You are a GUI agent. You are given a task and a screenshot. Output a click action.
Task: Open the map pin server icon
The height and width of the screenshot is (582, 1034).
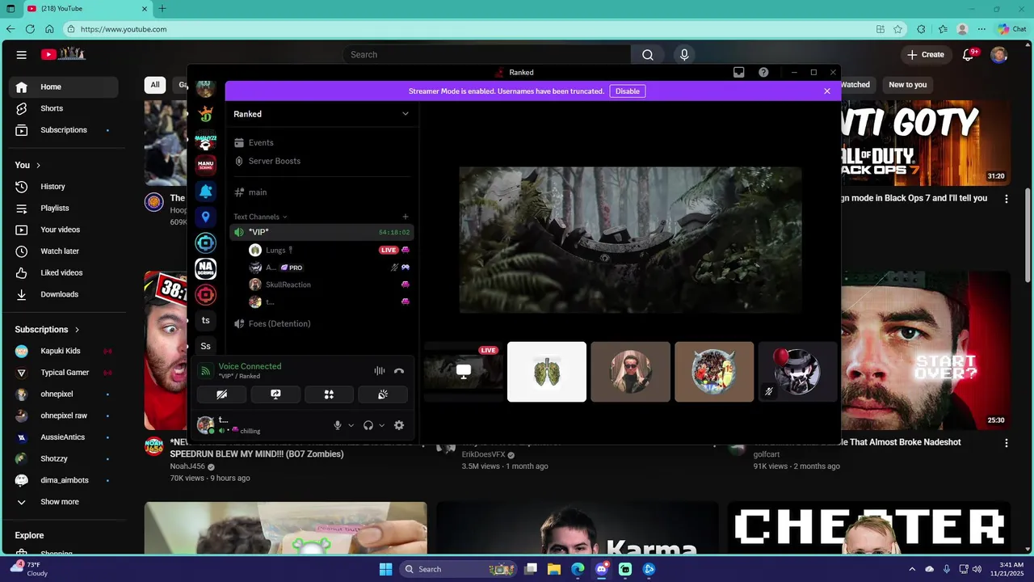tap(206, 217)
